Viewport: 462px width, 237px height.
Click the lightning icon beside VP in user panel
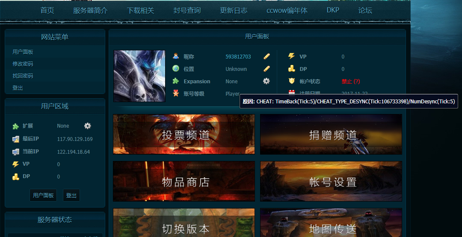[291, 56]
